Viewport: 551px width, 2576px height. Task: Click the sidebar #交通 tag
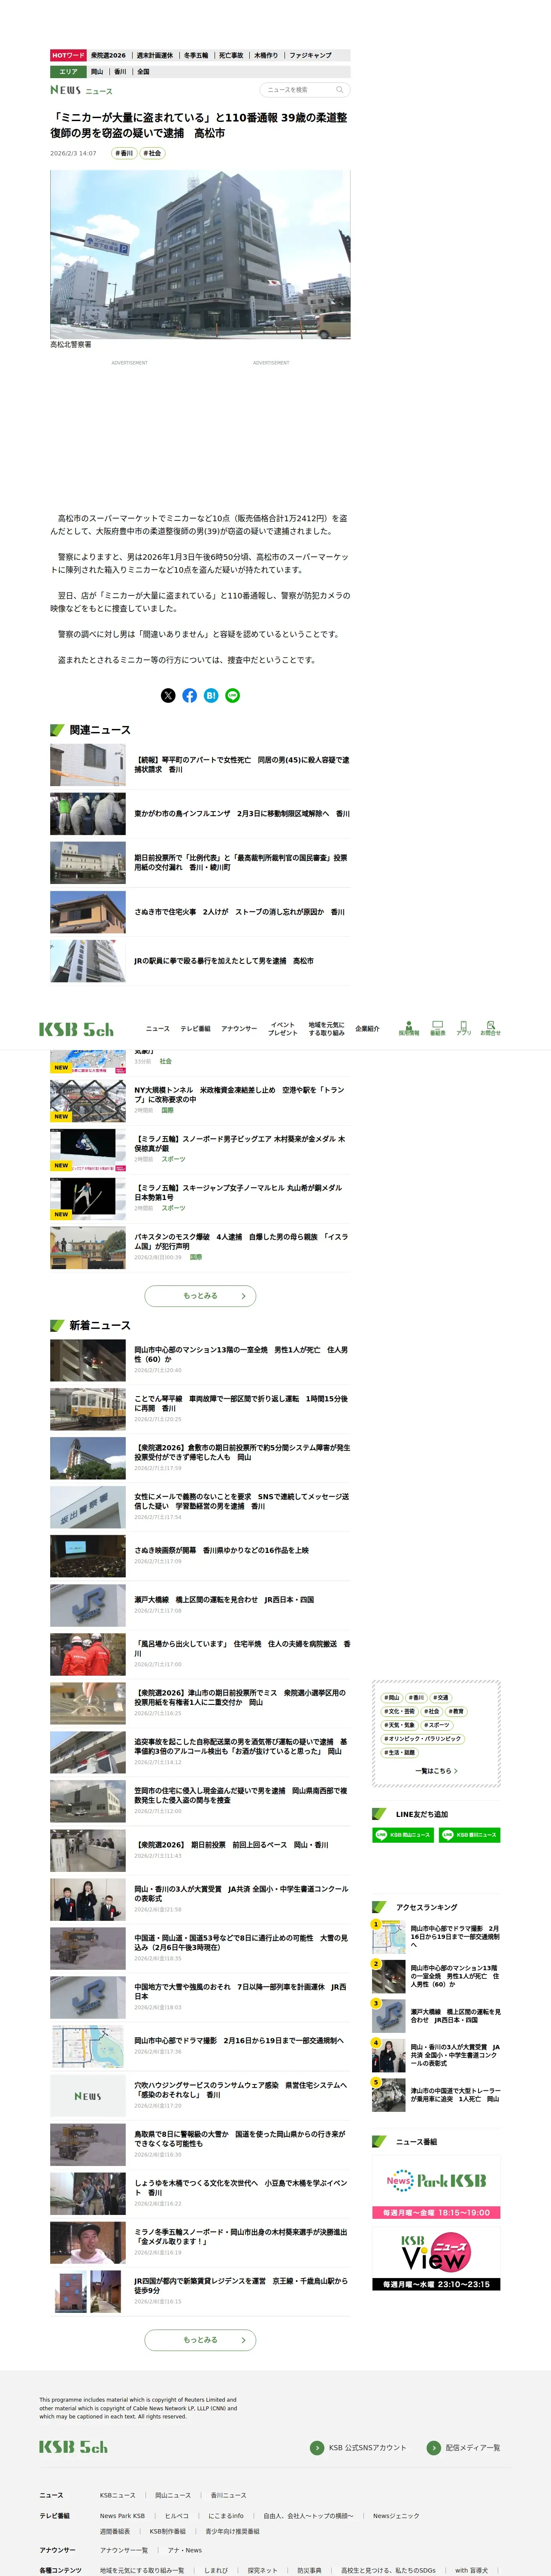[441, 1698]
